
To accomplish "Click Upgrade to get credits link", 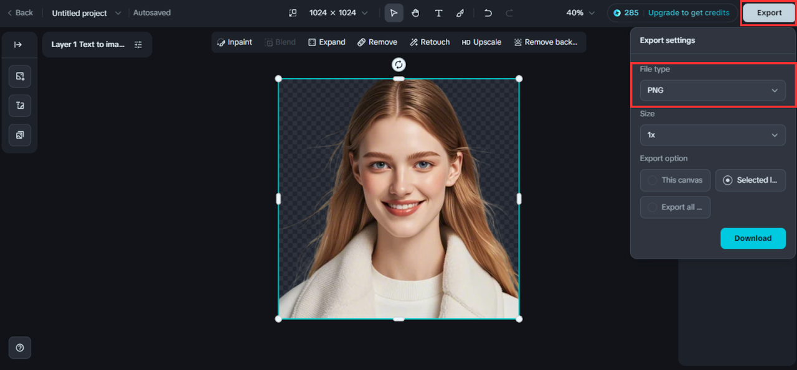I will coord(689,12).
